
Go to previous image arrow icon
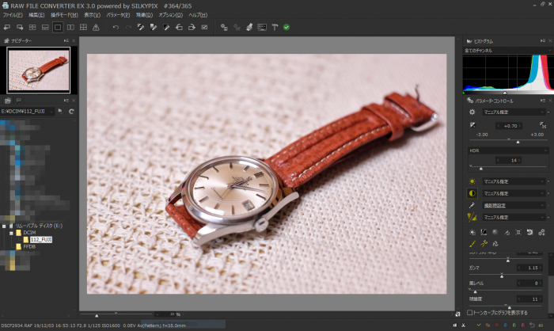6,27
